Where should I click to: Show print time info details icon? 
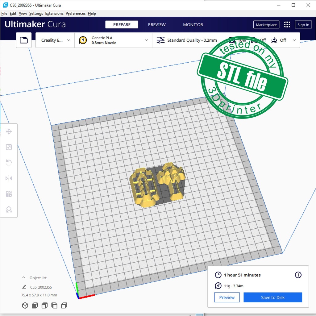pos(298,275)
